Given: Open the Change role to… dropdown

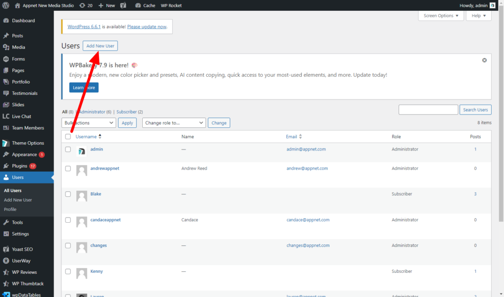Looking at the screenshot, I should [174, 122].
